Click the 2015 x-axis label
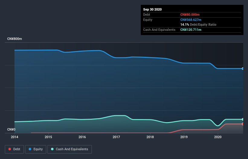248x159 pixels. point(48,137)
